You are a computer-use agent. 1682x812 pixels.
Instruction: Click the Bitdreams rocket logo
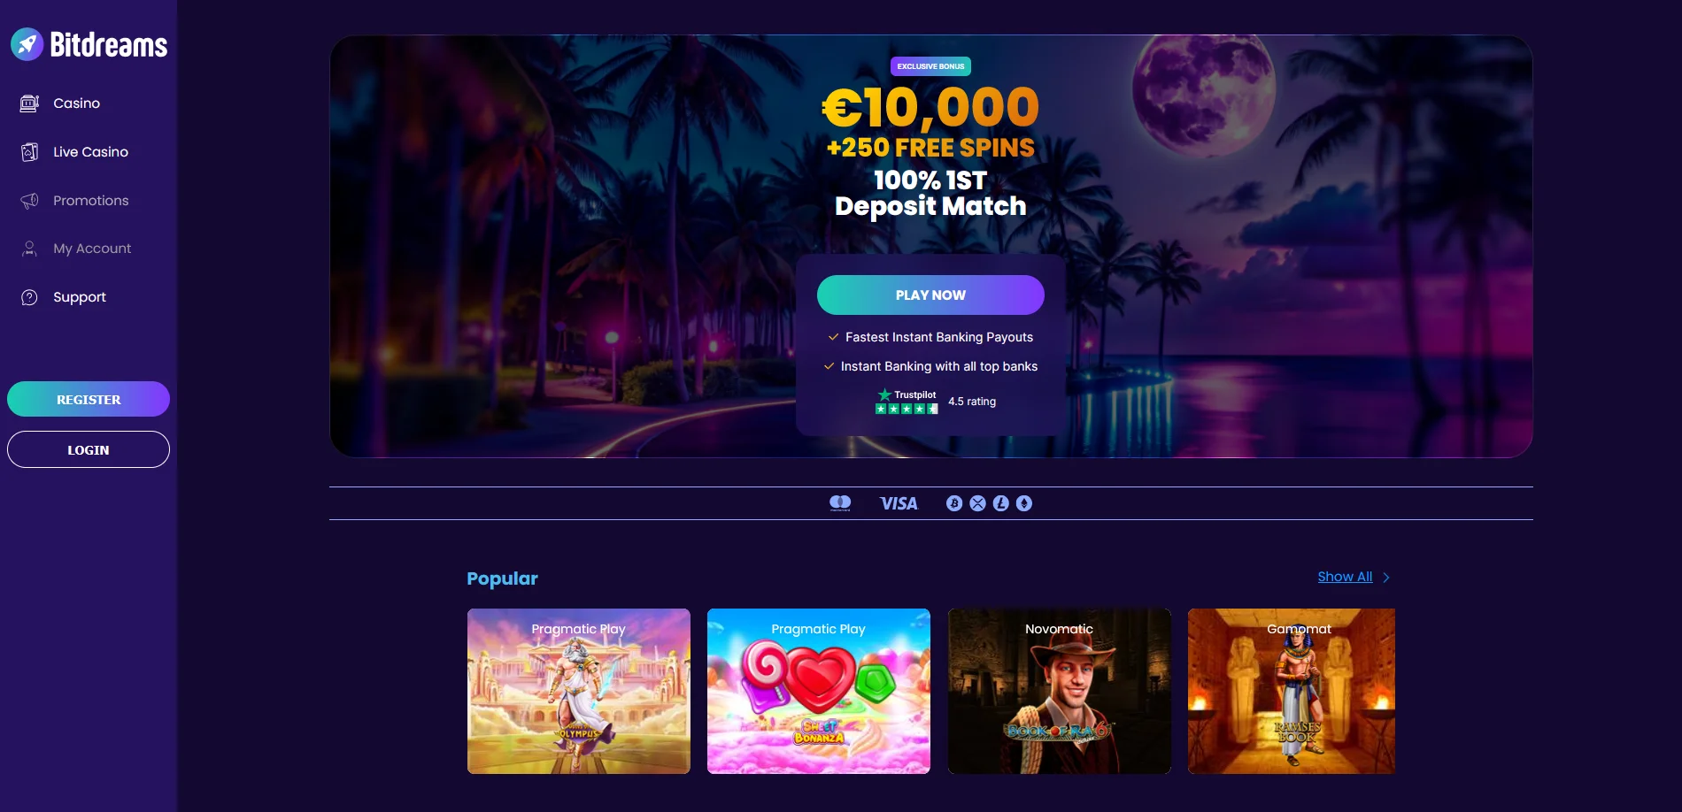27,44
